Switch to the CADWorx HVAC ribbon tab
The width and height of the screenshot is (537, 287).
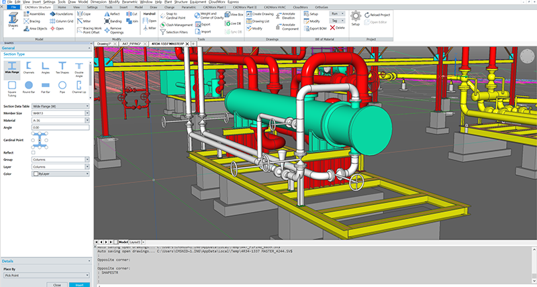(x=275, y=7)
